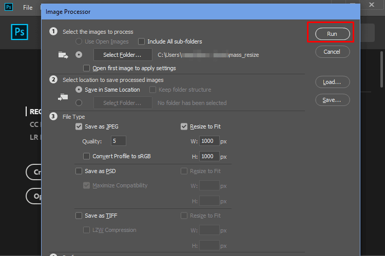
Task: Click the source folder icon in step 1
Action: pyautogui.click(x=63, y=55)
